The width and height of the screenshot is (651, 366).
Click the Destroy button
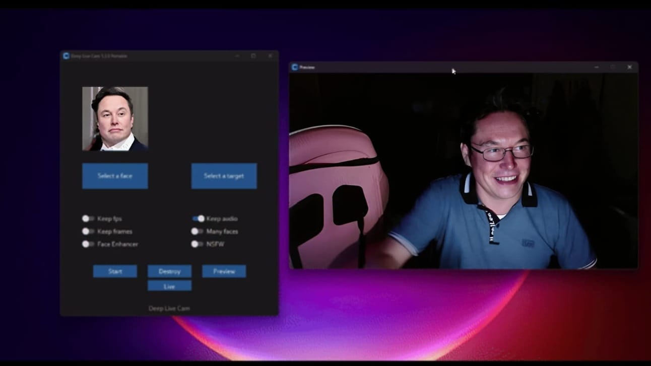click(x=169, y=271)
